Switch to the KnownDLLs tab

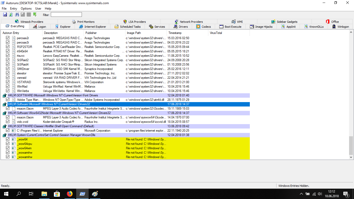click(314, 27)
